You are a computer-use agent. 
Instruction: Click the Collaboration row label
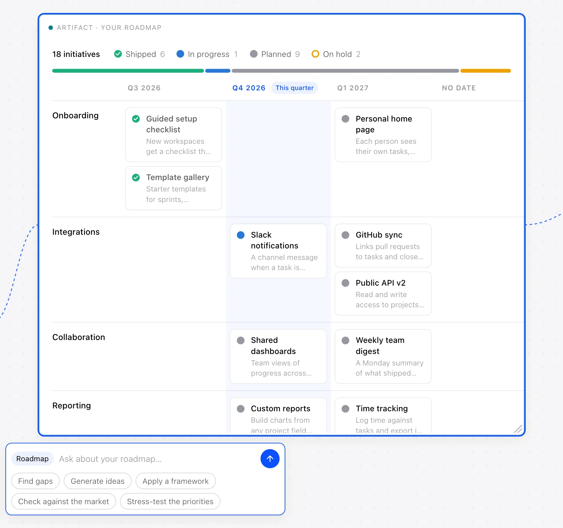(x=79, y=337)
